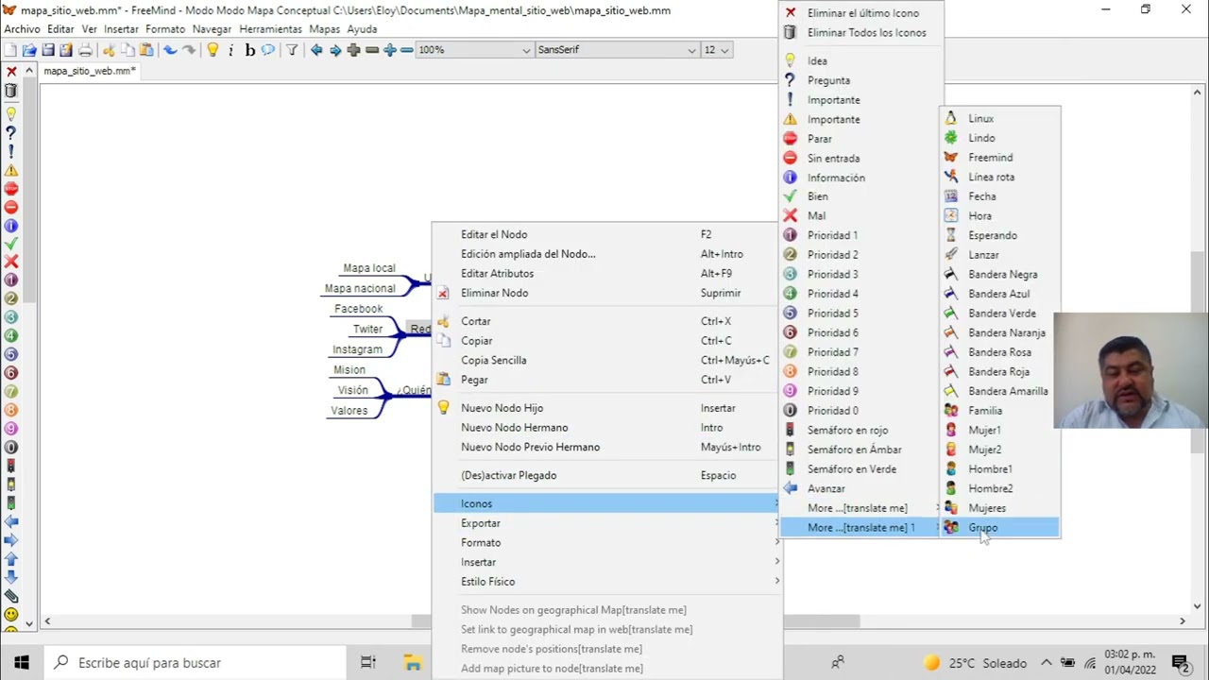Click the light bulb new child node icon
1209x680 pixels.
[x=213, y=50]
